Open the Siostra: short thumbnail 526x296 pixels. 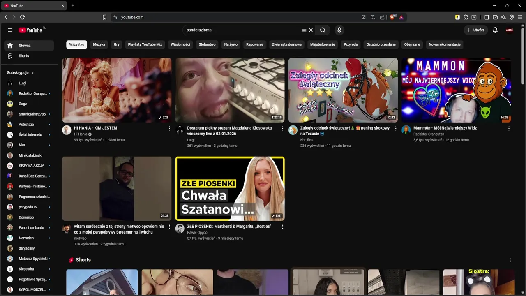(479, 282)
